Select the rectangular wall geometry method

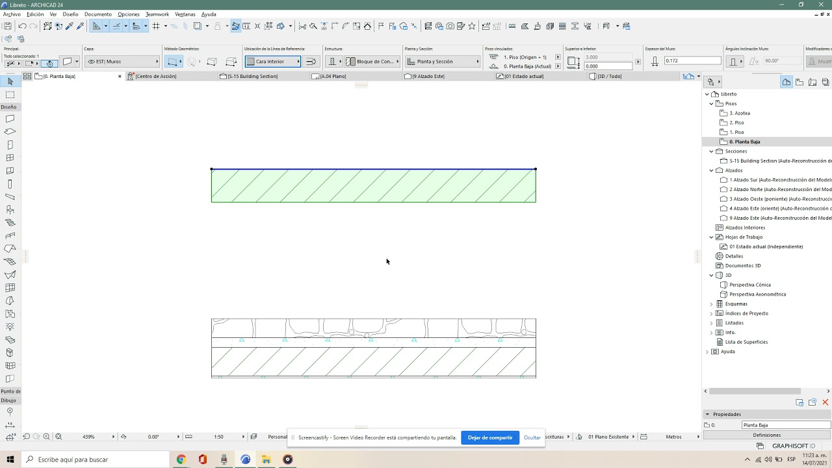coord(212,62)
